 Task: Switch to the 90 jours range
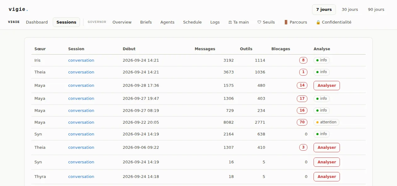click(376, 10)
